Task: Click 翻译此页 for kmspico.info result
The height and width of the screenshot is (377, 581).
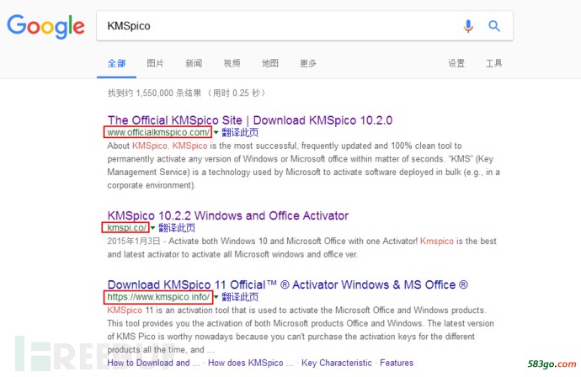Action: tap(240, 297)
